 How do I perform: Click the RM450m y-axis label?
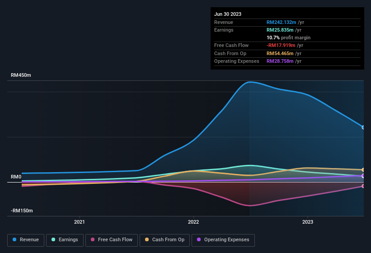[x=21, y=75]
